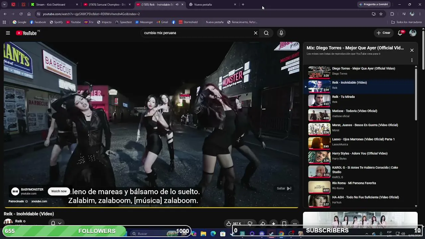The width and height of the screenshot is (425, 239).
Task: Install or cast from address bar icon
Action: (x=374, y=14)
